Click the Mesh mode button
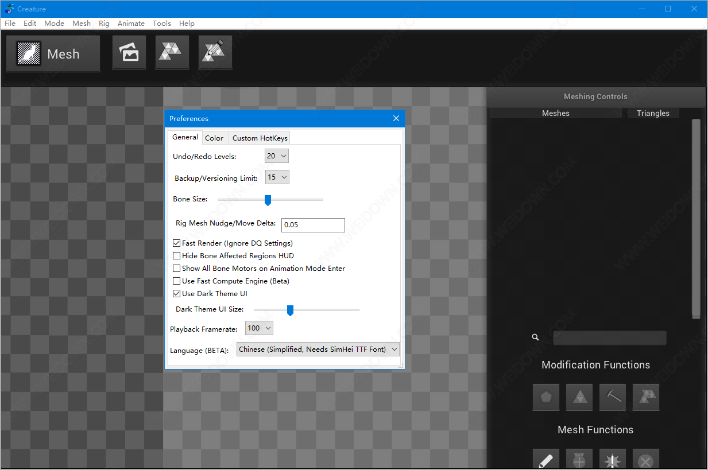Screen dimensions: 708x470 click(x=53, y=54)
